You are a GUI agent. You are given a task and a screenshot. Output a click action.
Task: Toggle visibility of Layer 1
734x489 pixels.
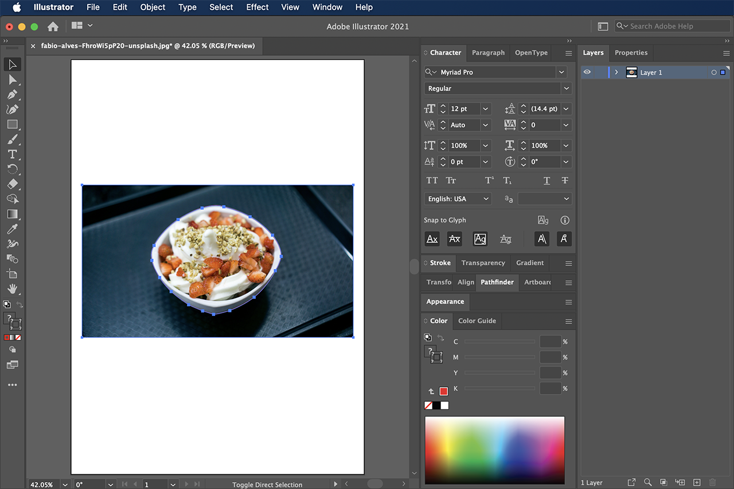point(587,72)
